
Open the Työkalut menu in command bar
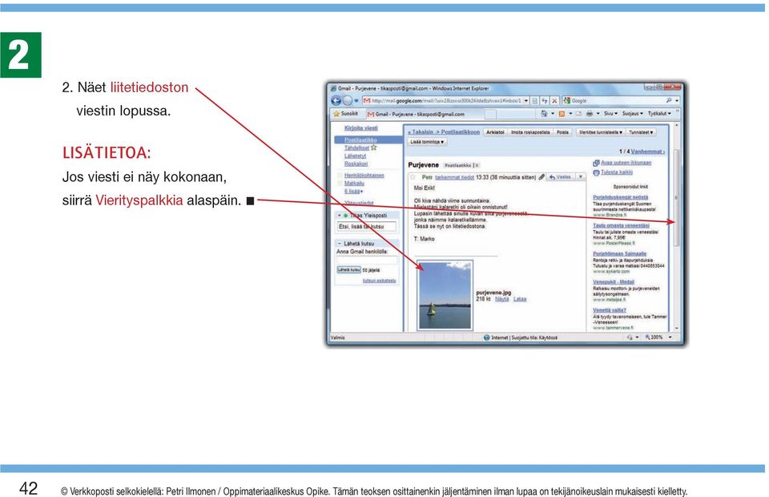(x=659, y=114)
